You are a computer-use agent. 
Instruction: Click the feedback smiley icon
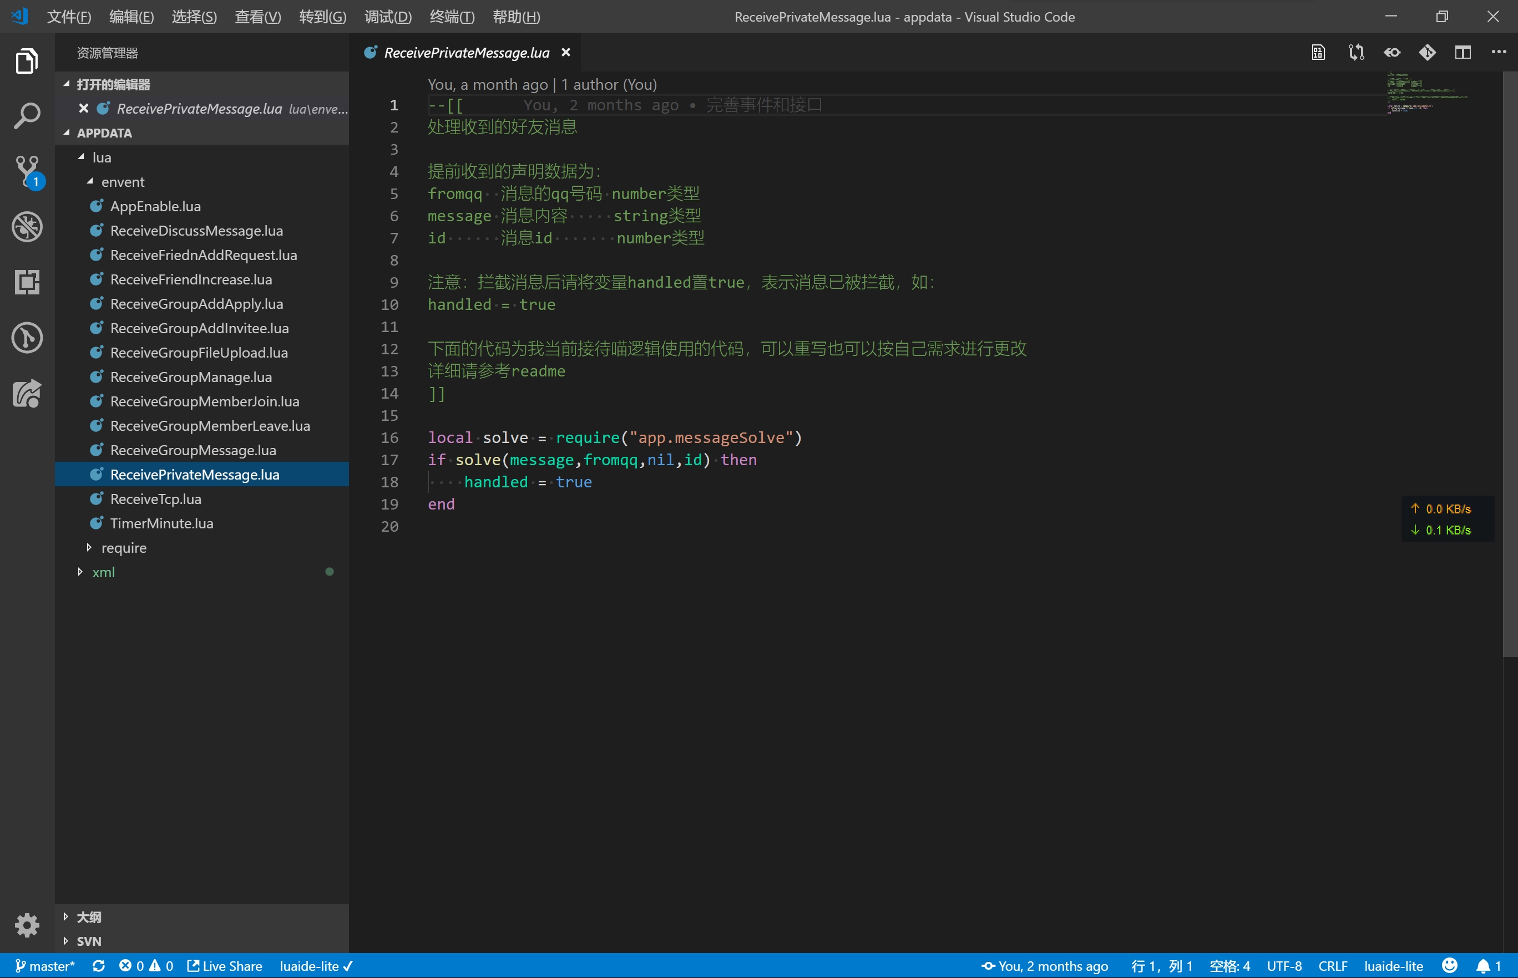1449,966
